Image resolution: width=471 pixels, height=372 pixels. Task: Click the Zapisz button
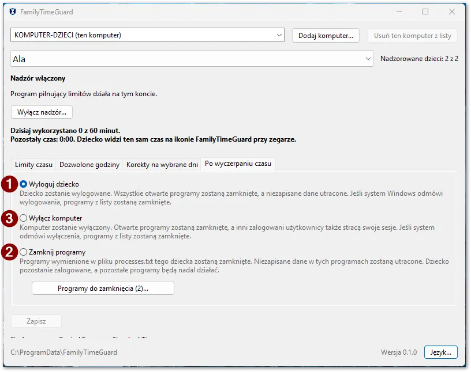tap(36, 321)
